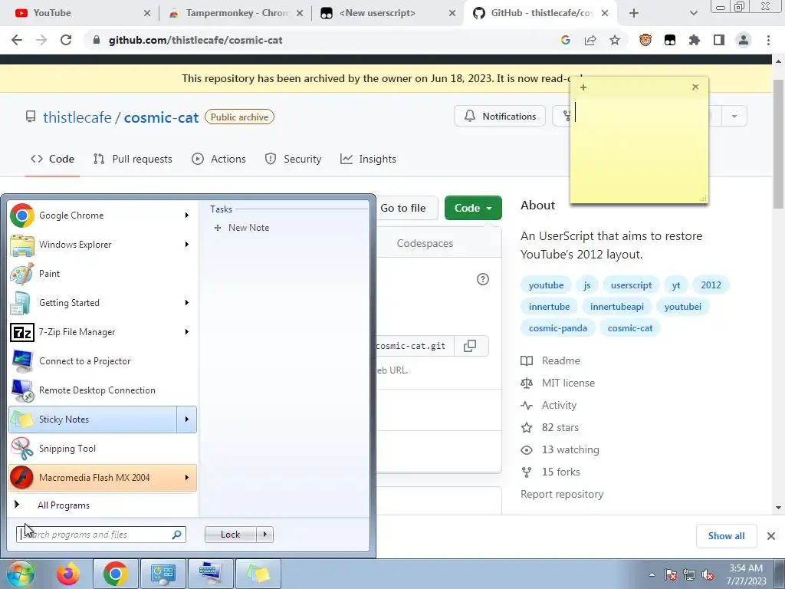This screenshot has height=589, width=785.
Task: Go back to the previous page
Action: [17, 40]
